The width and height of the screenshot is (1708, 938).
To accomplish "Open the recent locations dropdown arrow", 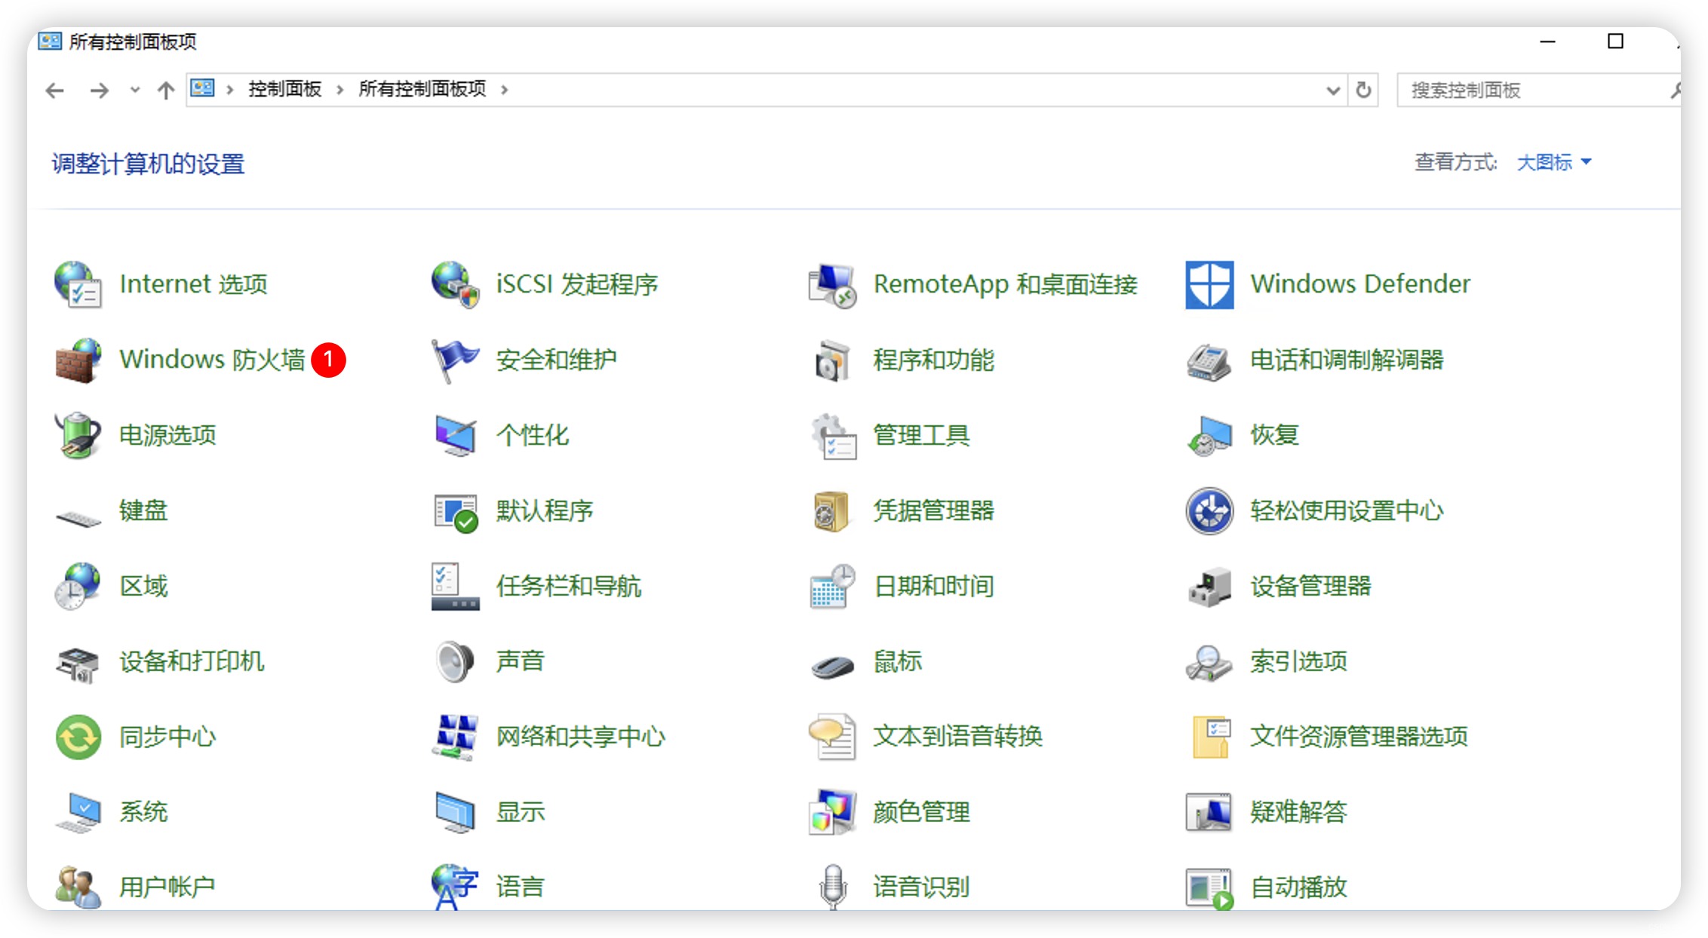I will click(x=135, y=90).
